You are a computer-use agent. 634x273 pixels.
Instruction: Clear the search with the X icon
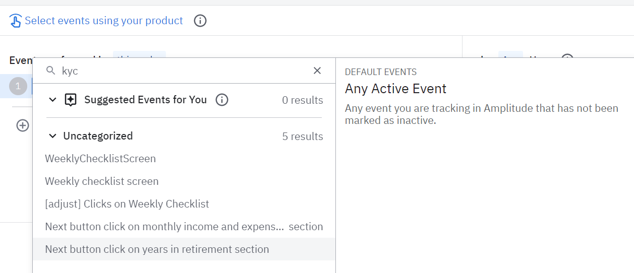[x=317, y=71]
